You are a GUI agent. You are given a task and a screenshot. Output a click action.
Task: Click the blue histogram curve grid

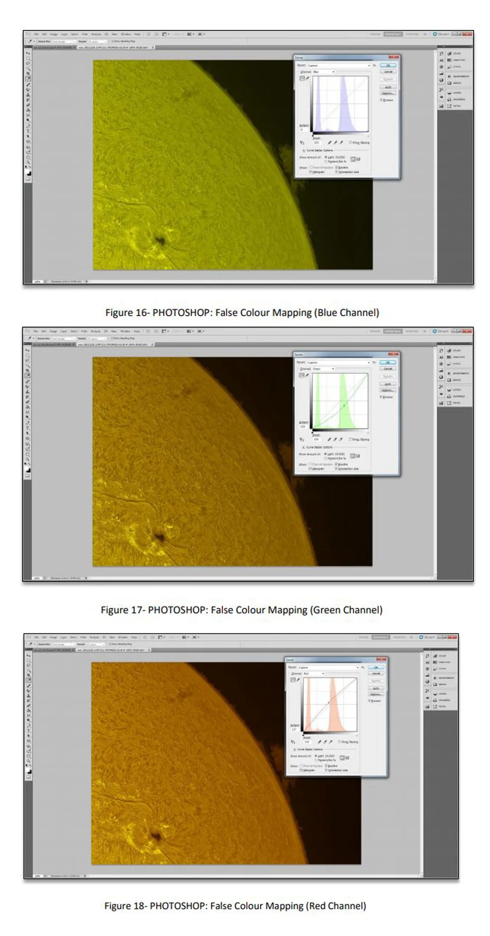pyautogui.click(x=340, y=104)
